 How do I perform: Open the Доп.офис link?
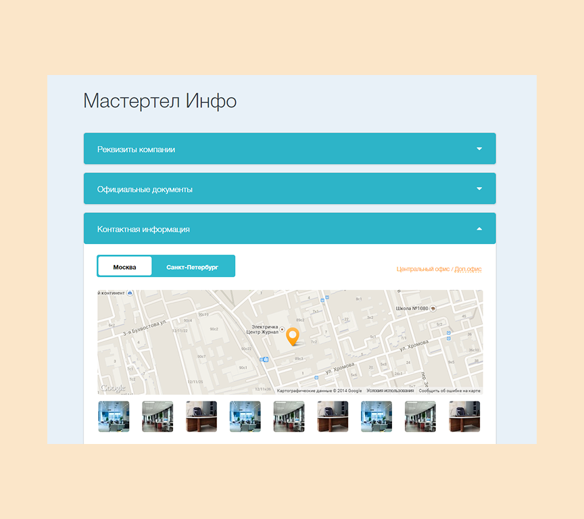pos(469,269)
